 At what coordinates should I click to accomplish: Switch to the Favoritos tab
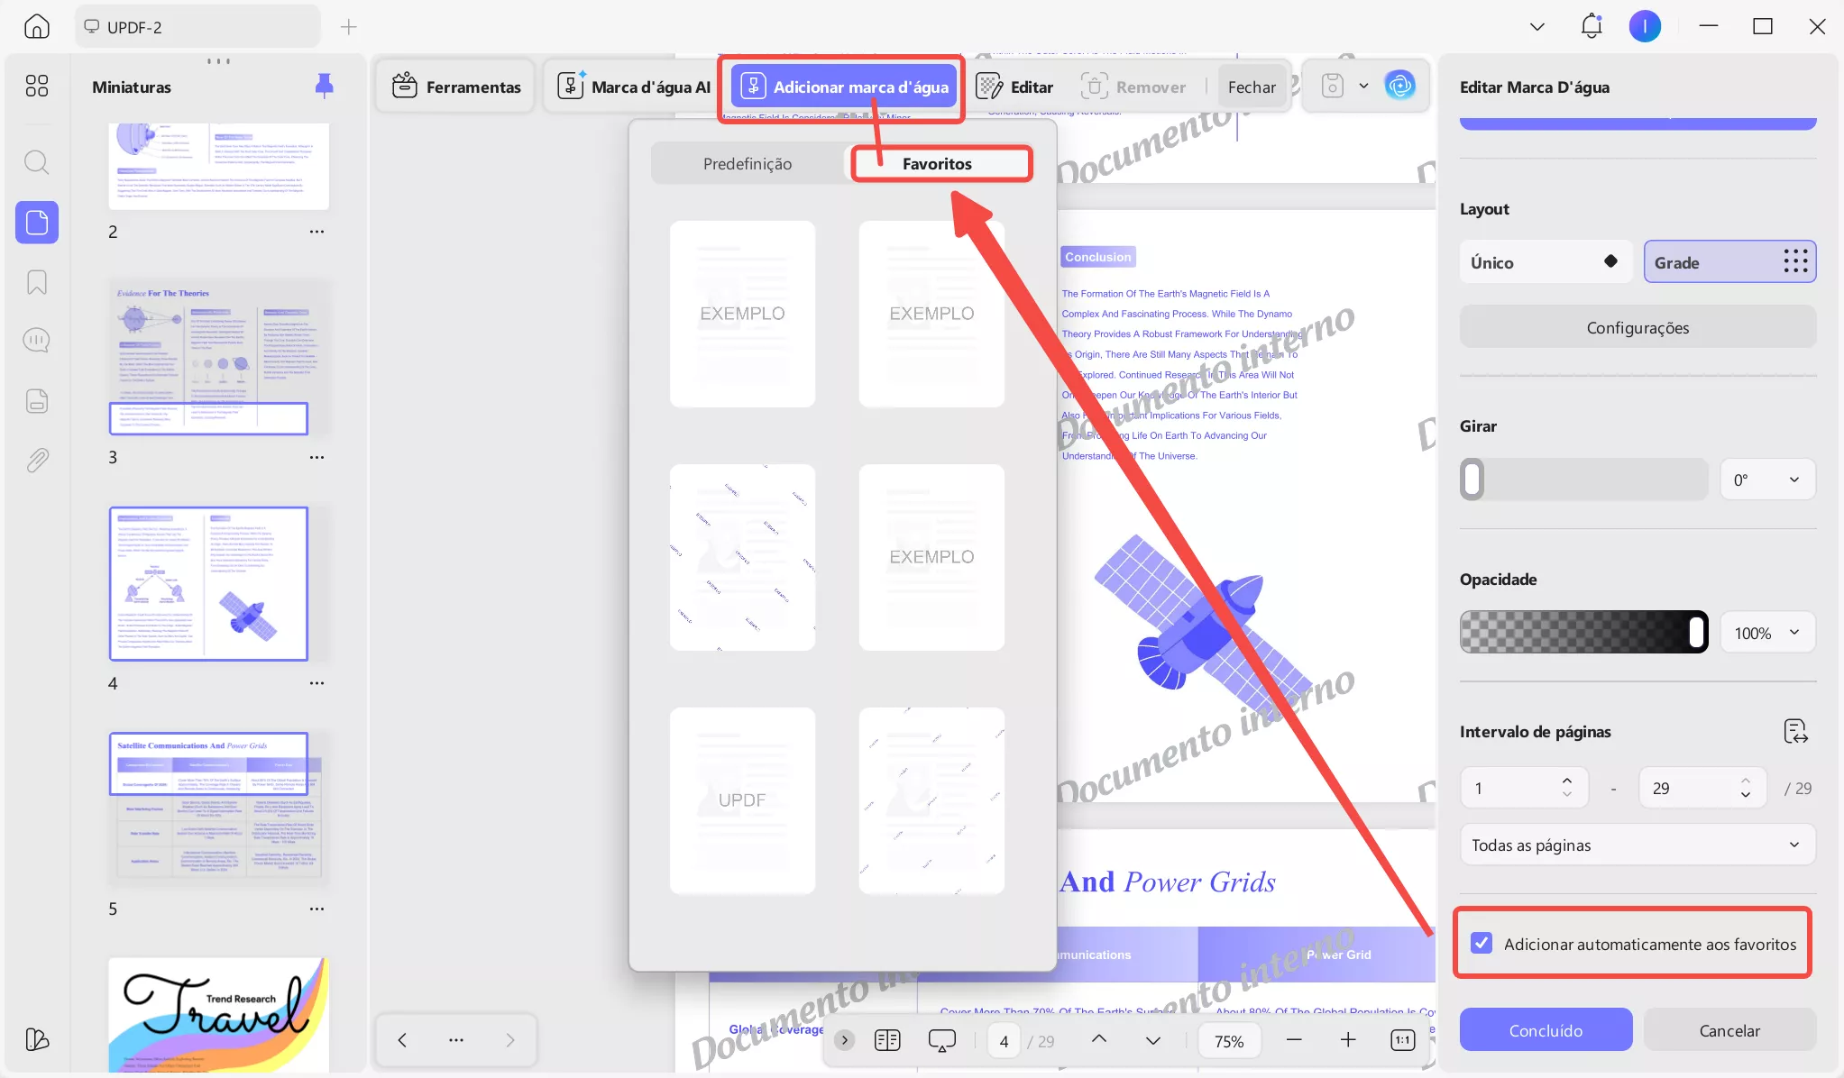coord(937,164)
